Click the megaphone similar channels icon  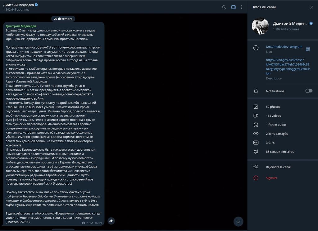coord(256,152)
